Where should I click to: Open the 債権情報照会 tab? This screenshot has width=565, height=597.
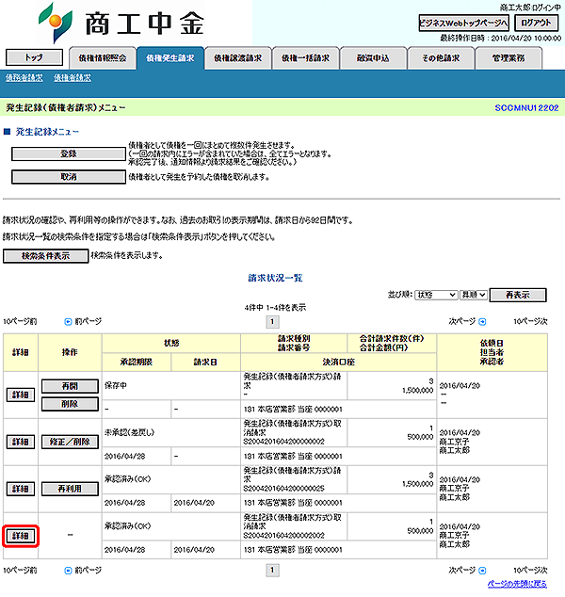103,58
